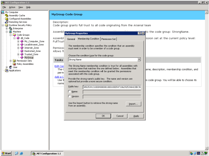Click the My_Computer_Zone diamond icon

(22, 41)
